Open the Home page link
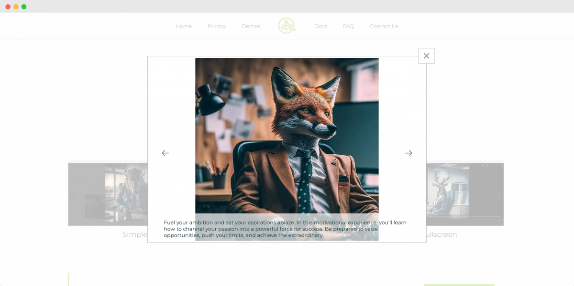Screen dimensions: 574x286 point(184,26)
